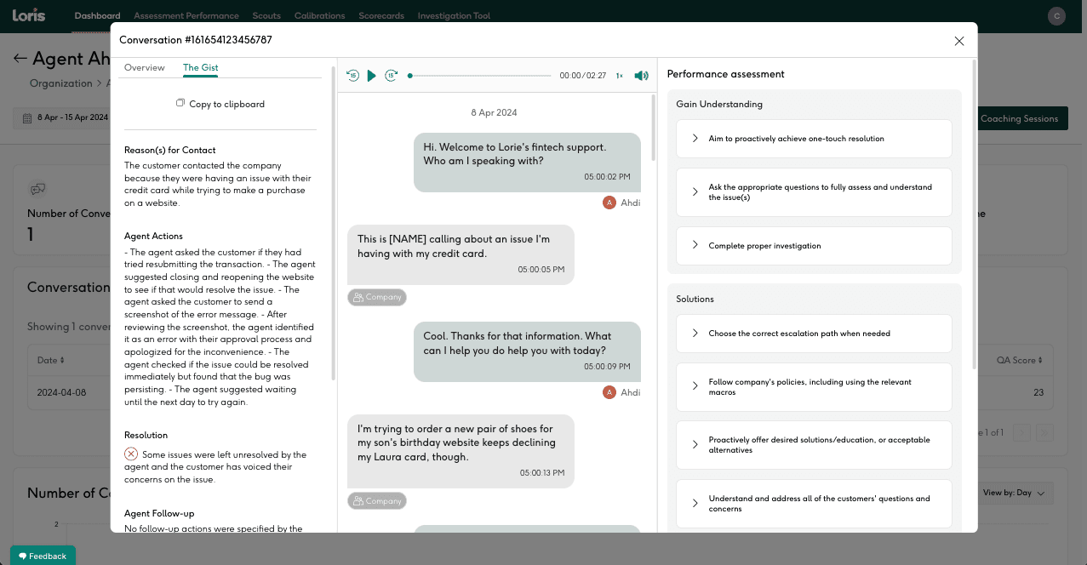Expand 'Choose the correct escalation path' item
The image size is (1087, 565).
click(x=695, y=334)
